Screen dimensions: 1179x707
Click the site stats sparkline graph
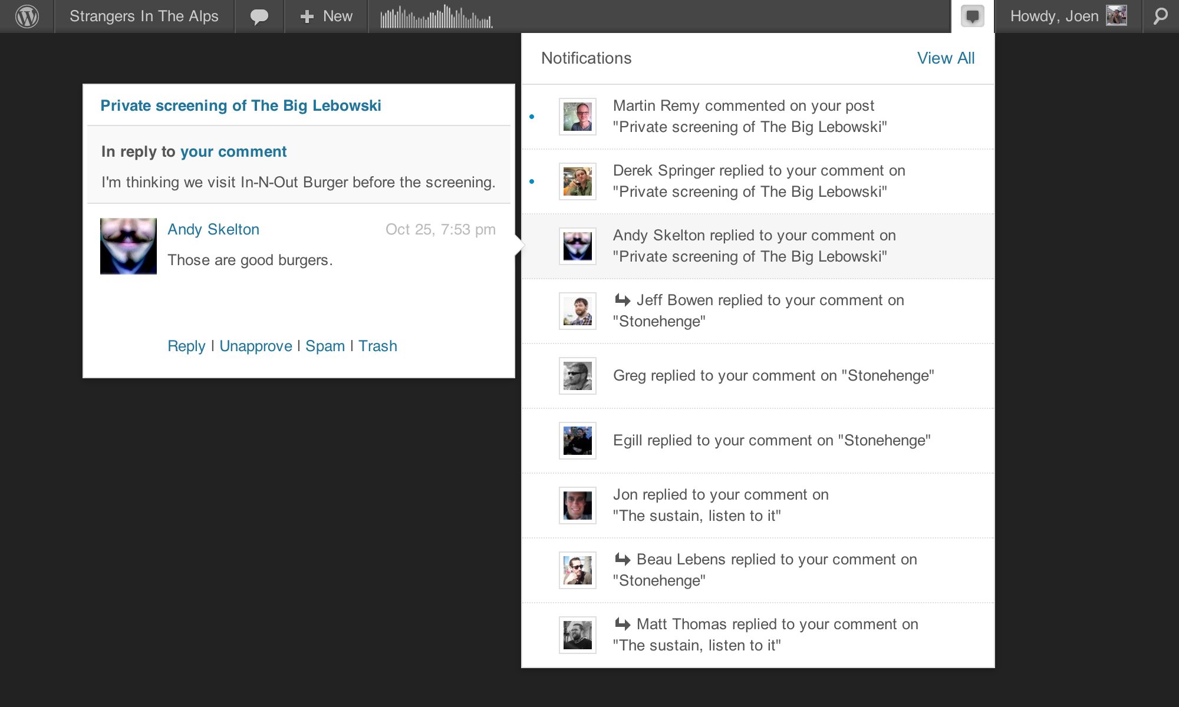tap(436, 16)
